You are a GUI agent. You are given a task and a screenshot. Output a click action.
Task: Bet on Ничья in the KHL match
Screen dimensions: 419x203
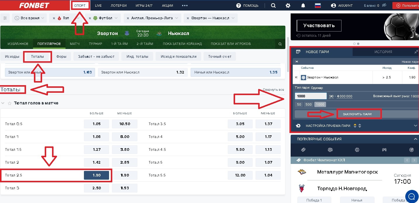click(357, 200)
